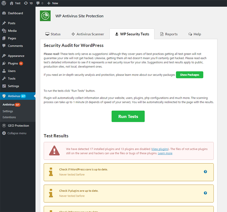This screenshot has width=227, height=212.
Task: Click the Collapse menu arrow icon
Action: point(4,133)
